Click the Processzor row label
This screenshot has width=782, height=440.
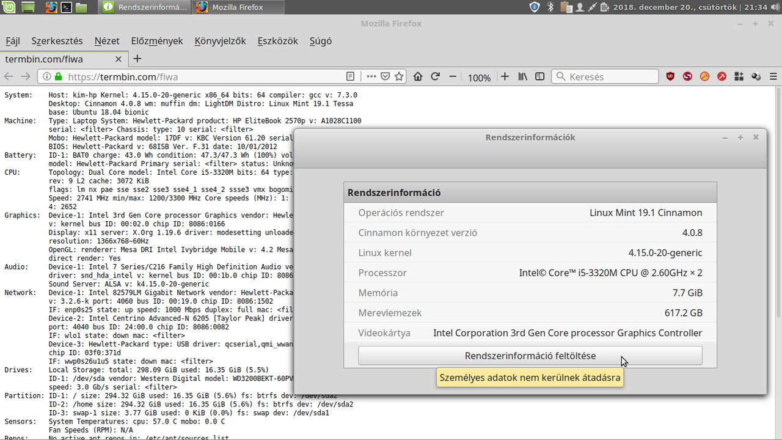point(382,273)
